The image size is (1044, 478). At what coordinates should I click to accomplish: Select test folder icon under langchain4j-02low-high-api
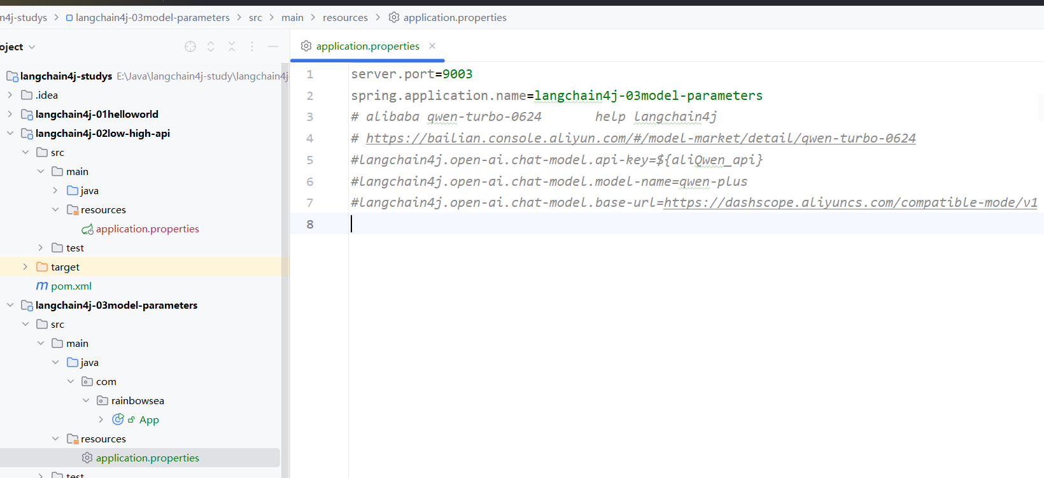click(x=57, y=248)
